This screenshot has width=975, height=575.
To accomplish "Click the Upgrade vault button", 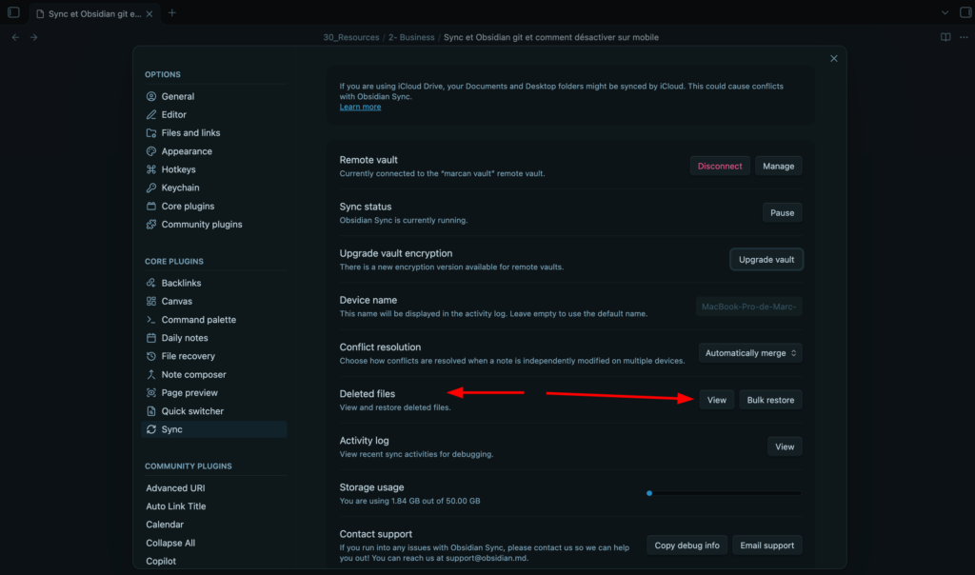I will click(766, 259).
